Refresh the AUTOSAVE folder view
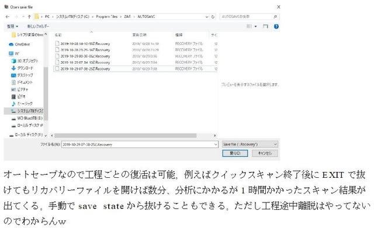Image resolution: width=374 pixels, height=228 pixels. (x=213, y=17)
